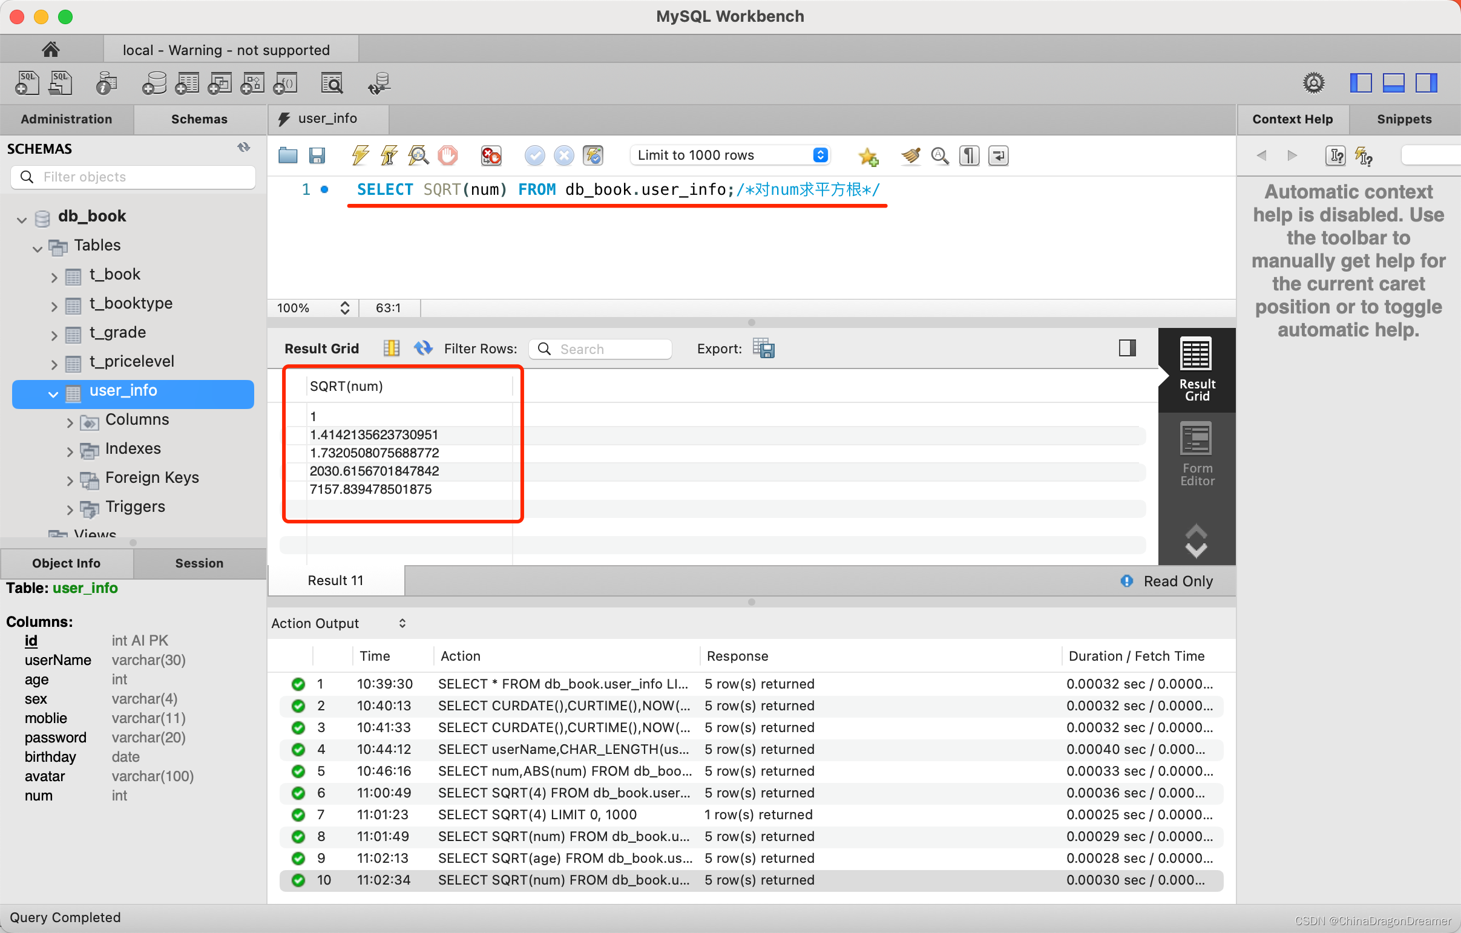Toggle continue on error option
Image resolution: width=1461 pixels, height=933 pixels.
click(x=491, y=155)
